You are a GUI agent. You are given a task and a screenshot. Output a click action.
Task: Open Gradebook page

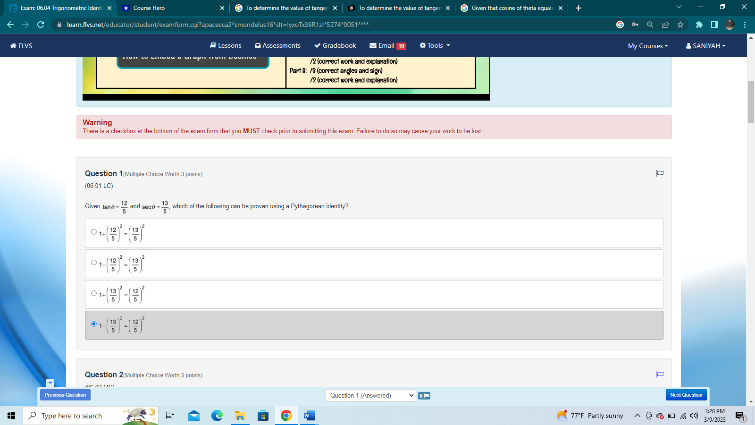[x=335, y=45]
